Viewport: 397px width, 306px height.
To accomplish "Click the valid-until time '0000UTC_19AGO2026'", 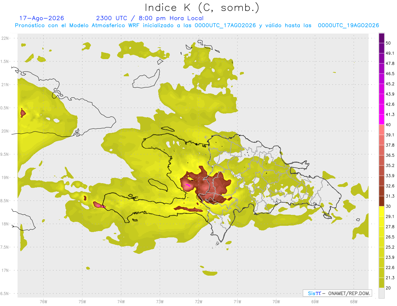I will pos(348,25).
